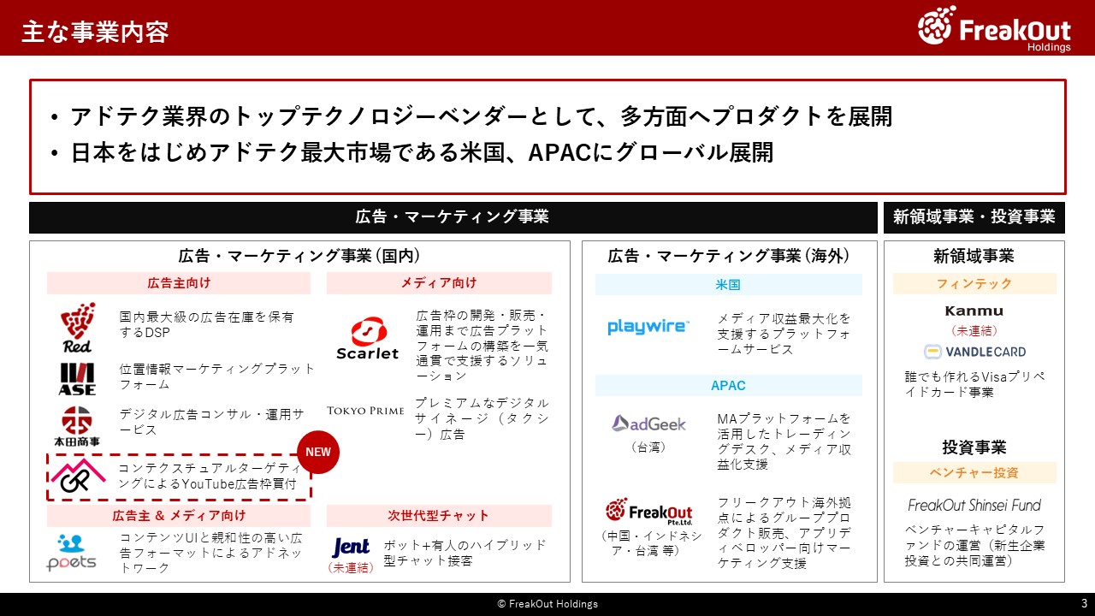Click text 国内最大級の広告在庫を保有するDSP
This screenshot has height=616, width=1095.
(x=206, y=324)
